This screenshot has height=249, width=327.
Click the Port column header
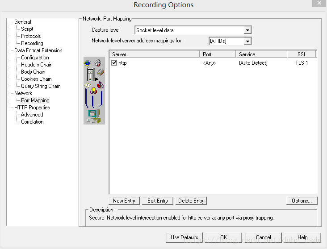(x=218, y=54)
